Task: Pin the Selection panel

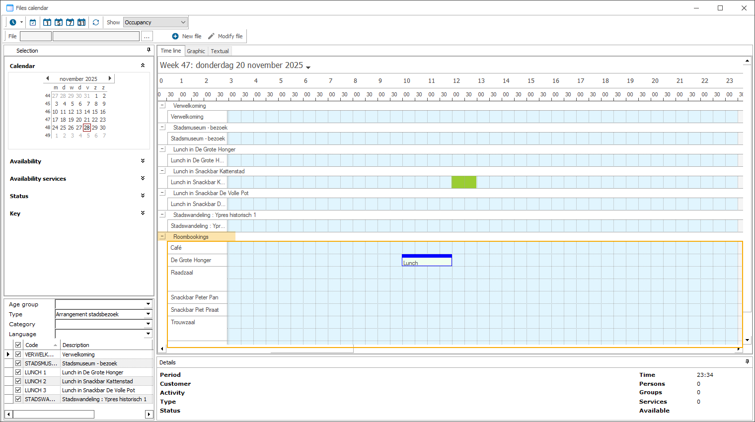Action: coord(149,50)
